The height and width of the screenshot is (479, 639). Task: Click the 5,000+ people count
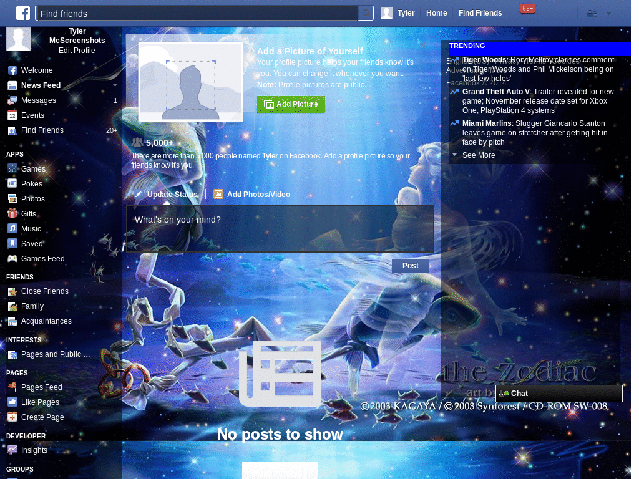[159, 143]
